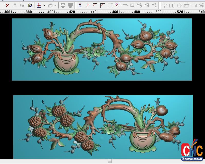The height and width of the screenshot is (164, 205).
Task: Click the dotted grid array icon
Action: [202, 5]
